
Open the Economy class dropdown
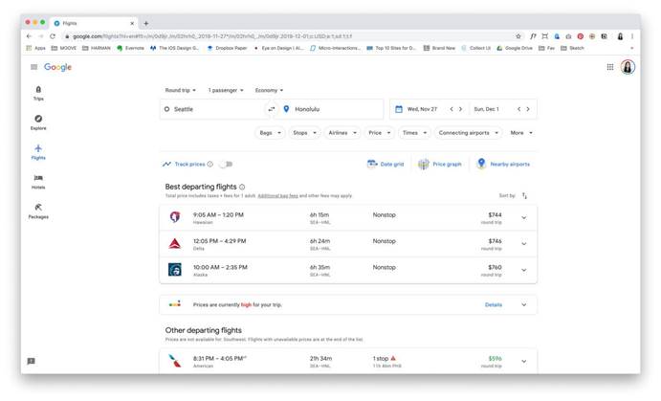point(270,90)
